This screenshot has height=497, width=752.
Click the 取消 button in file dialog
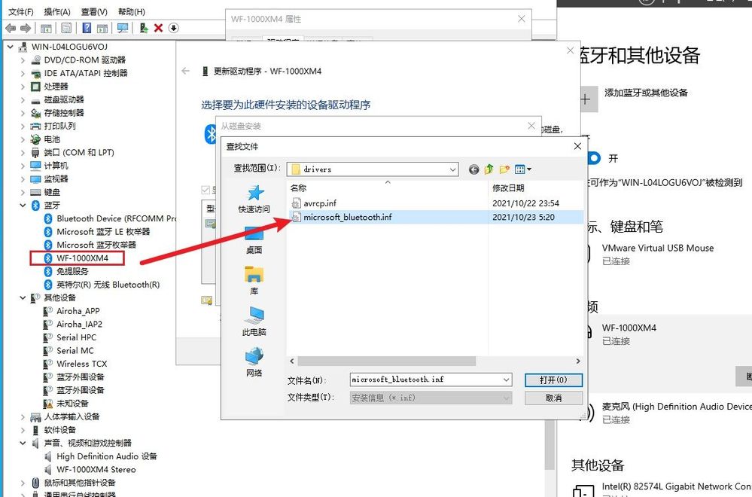[x=554, y=398]
